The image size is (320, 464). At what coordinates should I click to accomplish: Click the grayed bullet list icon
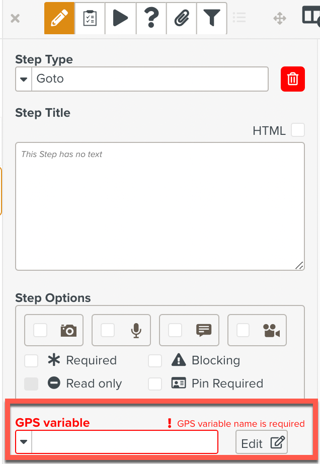239,18
